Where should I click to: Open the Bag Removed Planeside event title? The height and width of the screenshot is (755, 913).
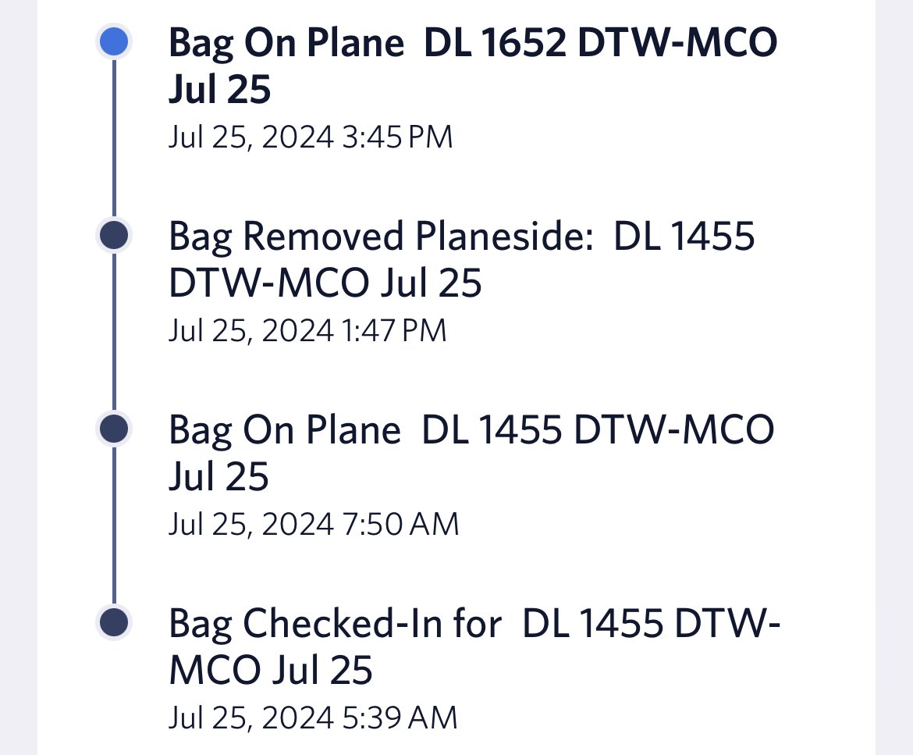coord(462,259)
